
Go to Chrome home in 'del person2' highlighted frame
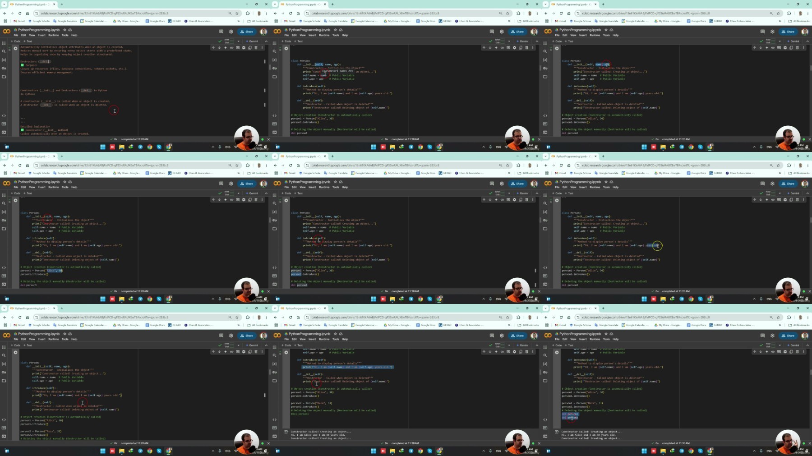(568, 317)
